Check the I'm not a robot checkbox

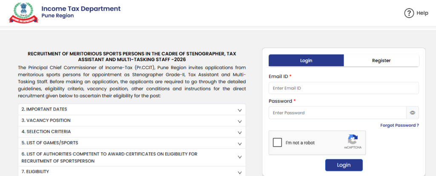click(277, 143)
